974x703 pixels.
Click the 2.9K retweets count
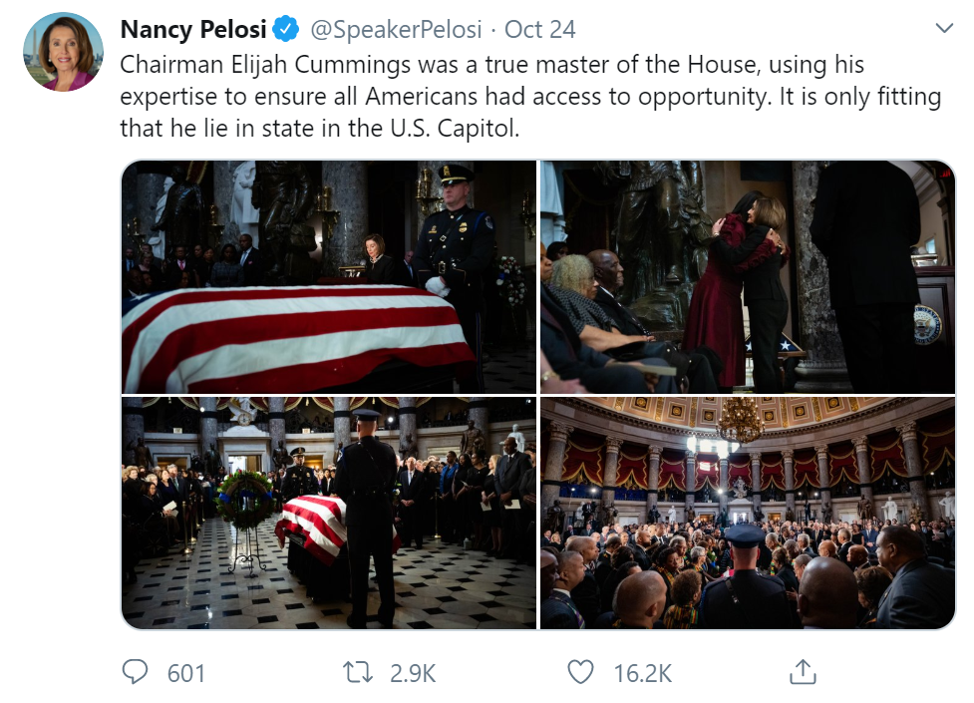tap(412, 673)
